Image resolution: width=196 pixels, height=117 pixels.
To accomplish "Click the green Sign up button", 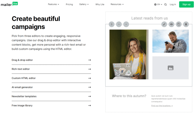I will 186,5.
